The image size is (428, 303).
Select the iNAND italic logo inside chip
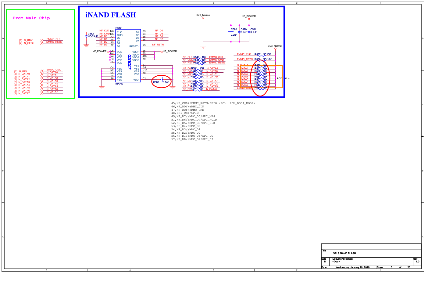click(130, 62)
